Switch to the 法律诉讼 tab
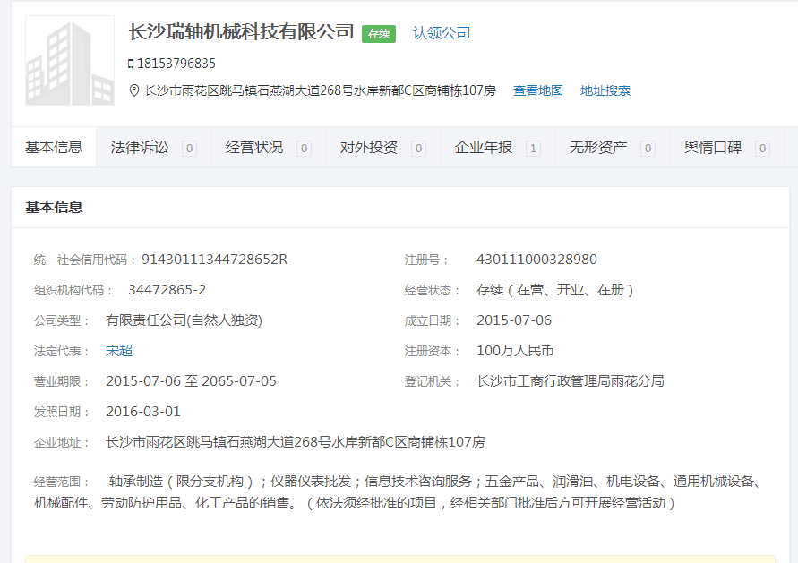Viewport: 798px width, 563px height. tap(140, 148)
